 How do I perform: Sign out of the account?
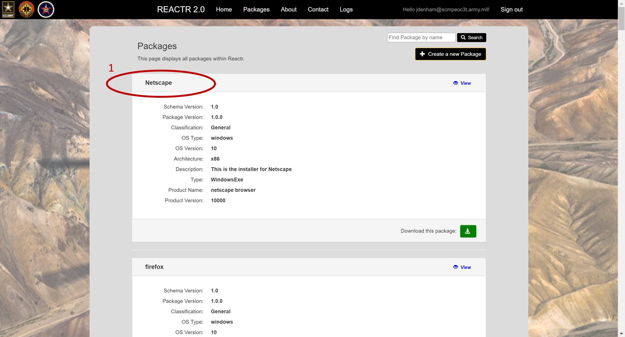512,9
